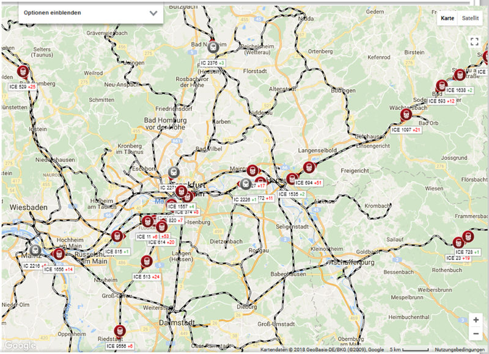Zoom in using the plus button

(x=476, y=320)
